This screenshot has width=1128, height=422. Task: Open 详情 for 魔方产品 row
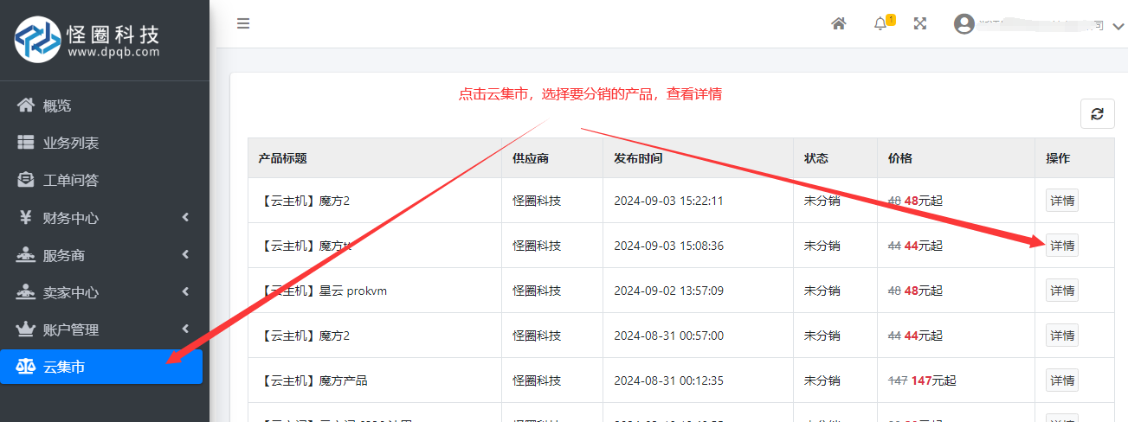tap(1062, 380)
